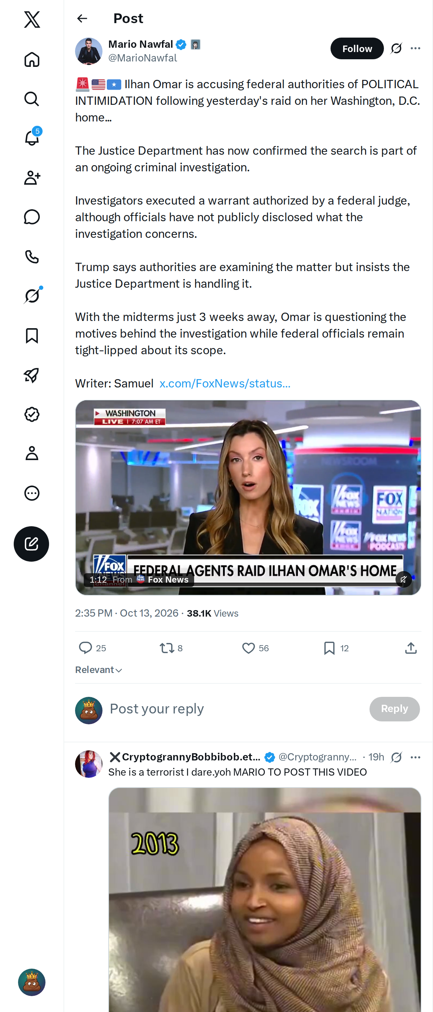Expand the Relevant replies sort dropdown
Screen dimensions: 433x1012
99,670
